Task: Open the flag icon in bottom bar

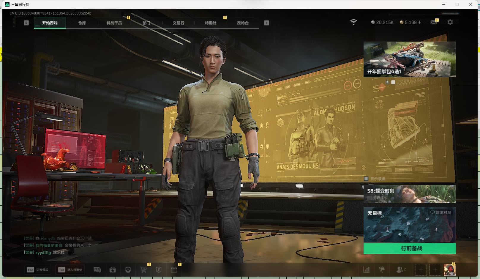Action: pyautogui.click(x=382, y=270)
